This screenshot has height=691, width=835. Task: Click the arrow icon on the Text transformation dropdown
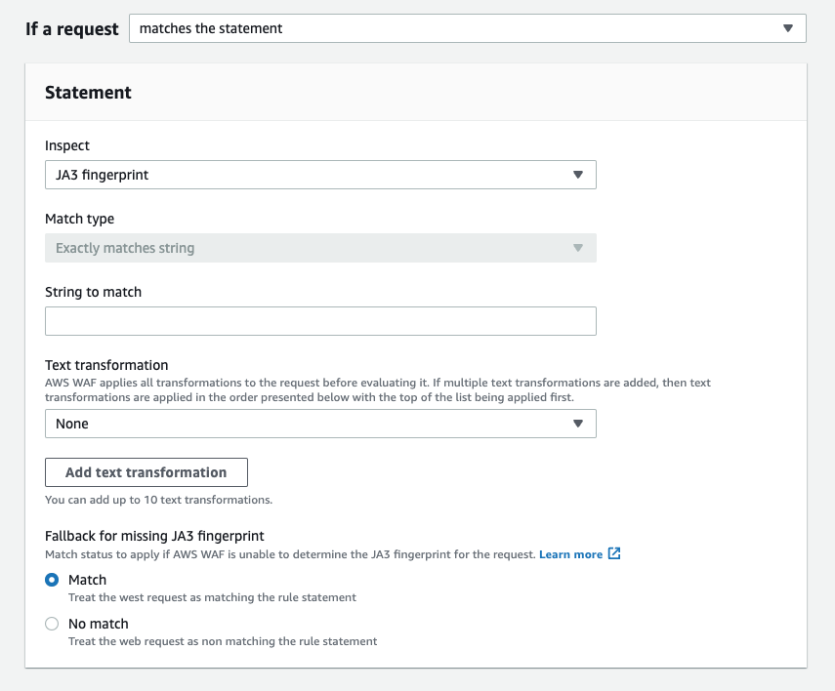click(x=578, y=424)
